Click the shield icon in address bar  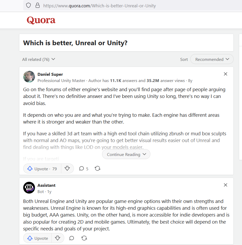point(29,5)
